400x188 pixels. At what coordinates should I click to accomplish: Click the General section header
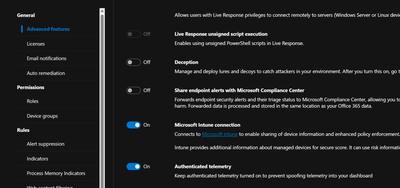point(26,15)
